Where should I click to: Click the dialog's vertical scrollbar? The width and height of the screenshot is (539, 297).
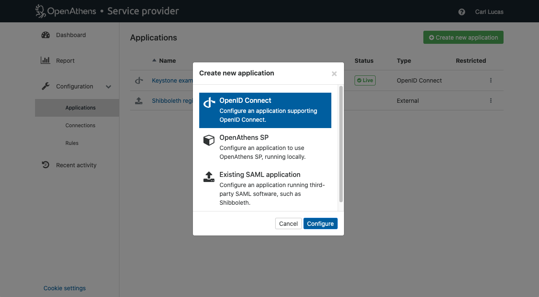[341, 144]
